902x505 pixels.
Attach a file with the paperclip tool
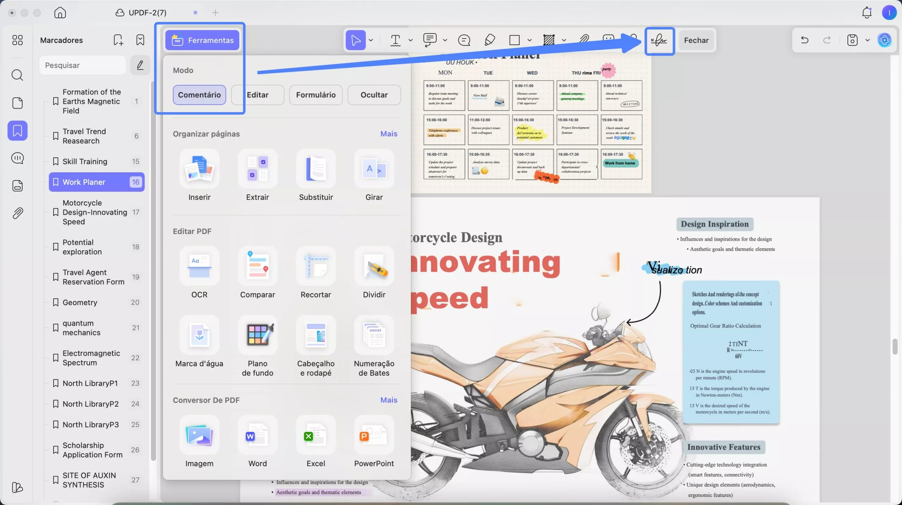(x=584, y=40)
